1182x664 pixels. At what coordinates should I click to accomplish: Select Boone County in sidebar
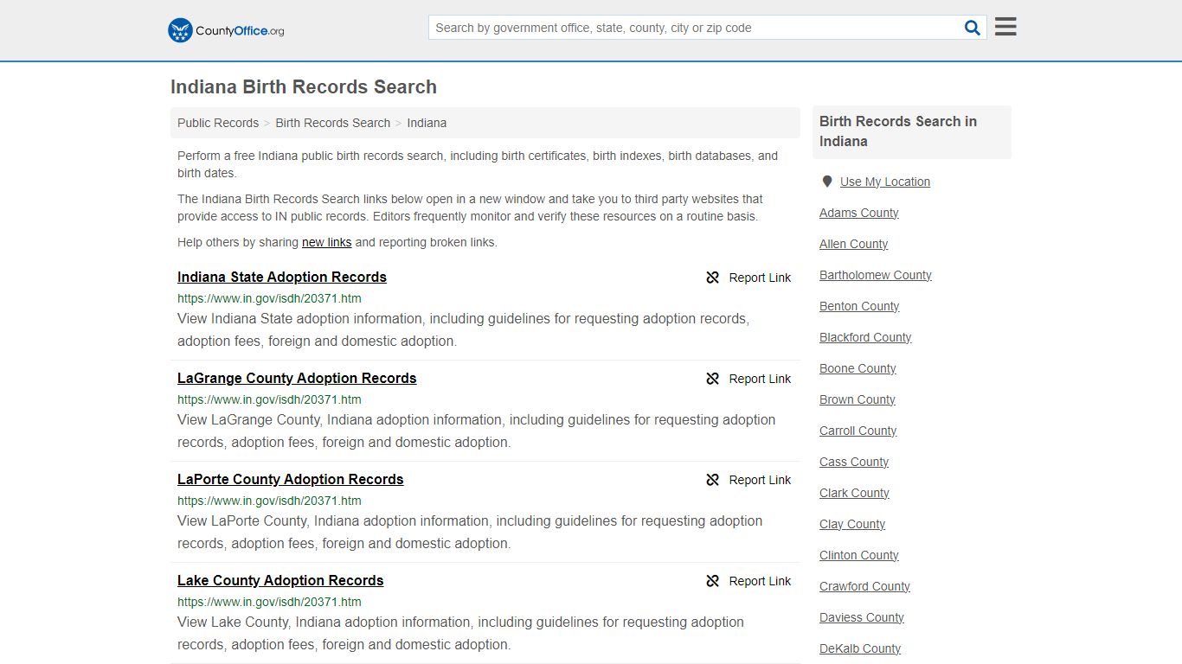pos(858,368)
